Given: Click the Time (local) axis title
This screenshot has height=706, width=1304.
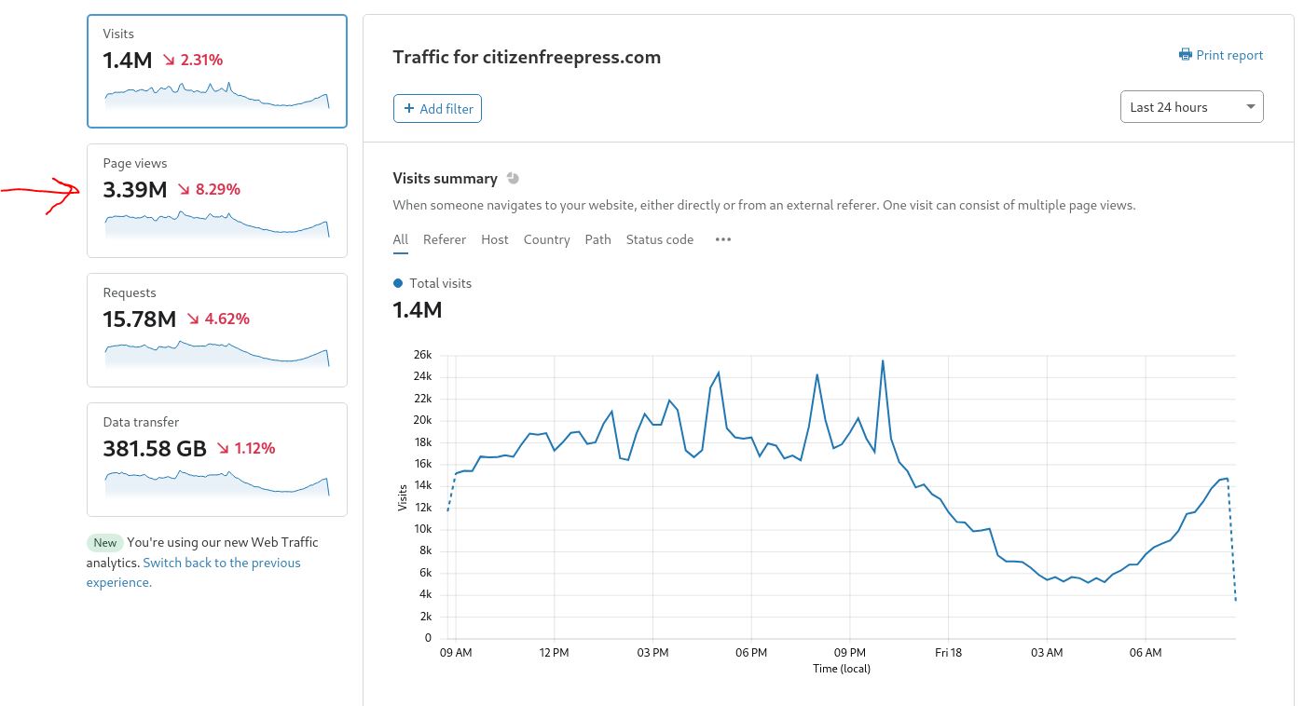Looking at the screenshot, I should pos(840,669).
